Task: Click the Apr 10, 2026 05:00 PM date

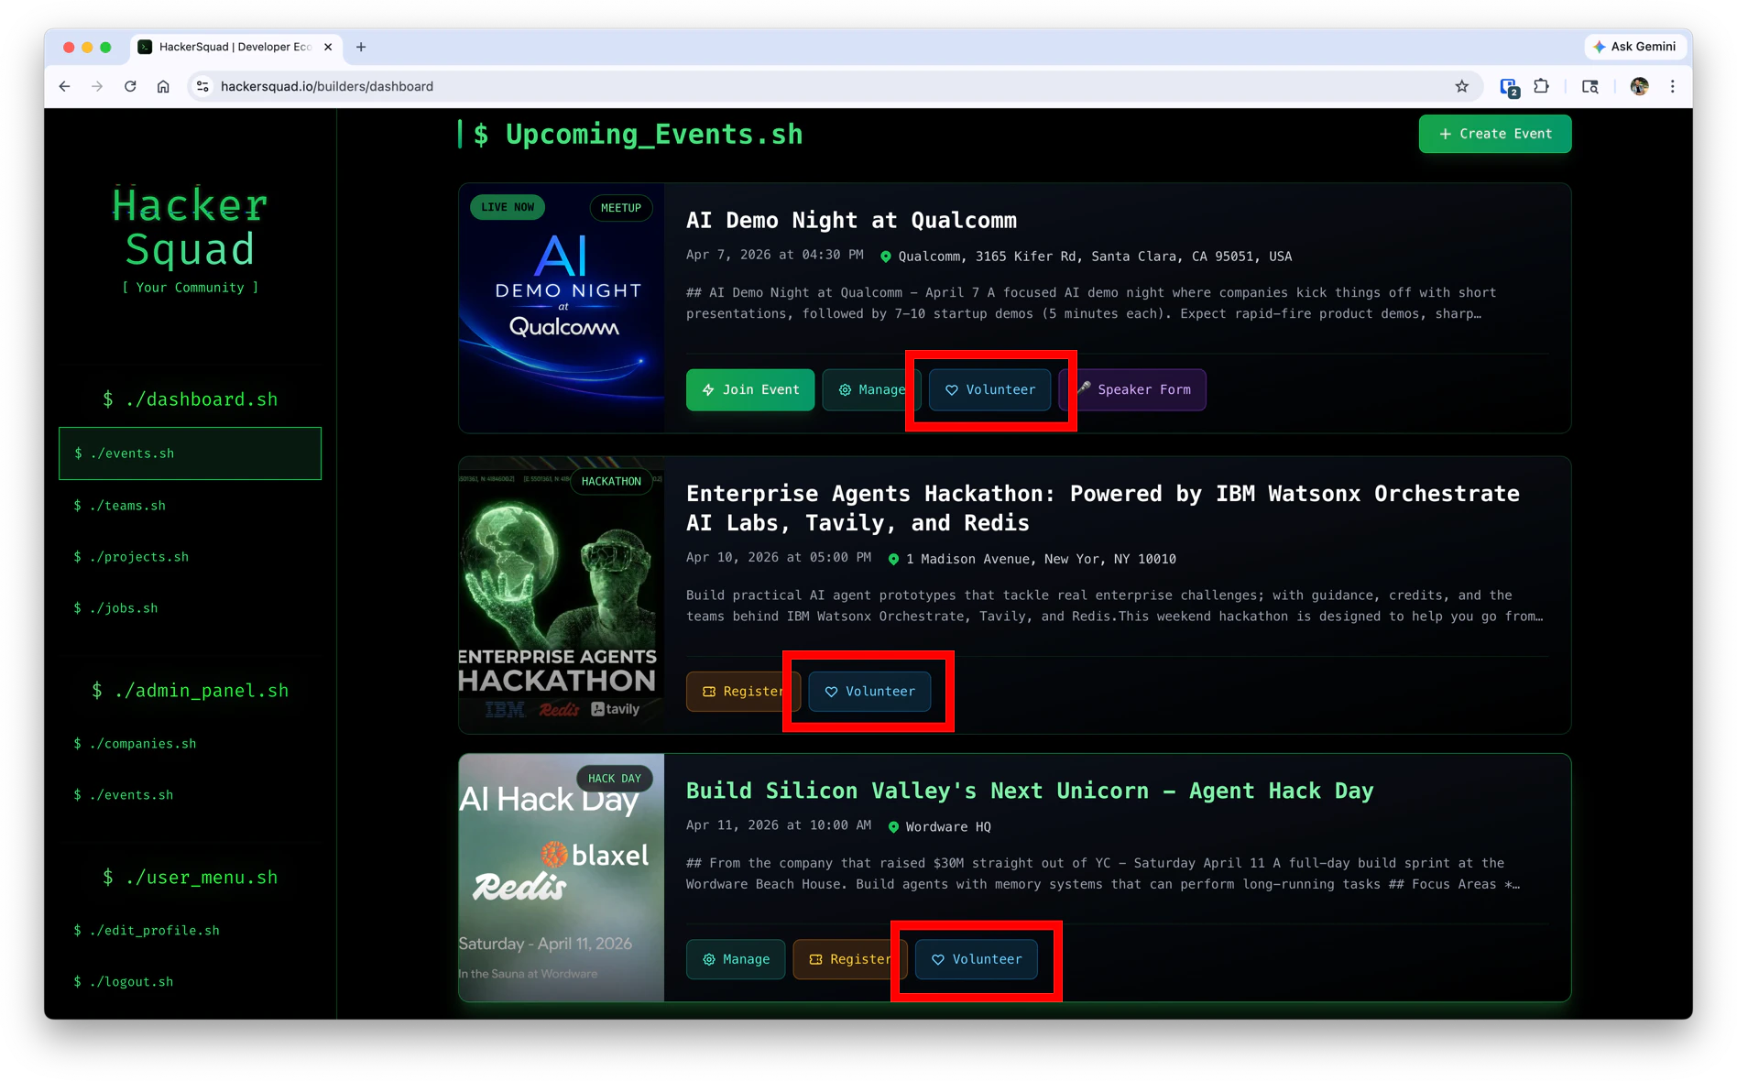Action: click(778, 558)
